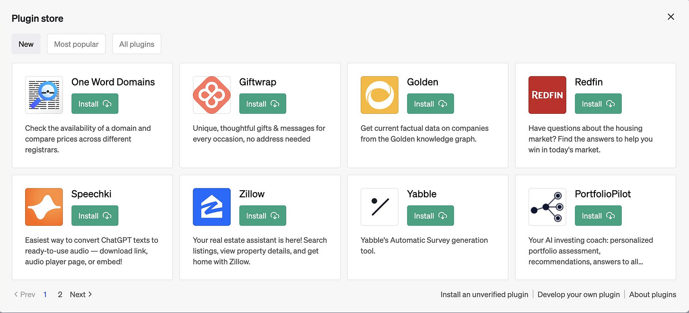Click the Speechki plugin logo
Viewport: 689px width, 313px height.
44,207
